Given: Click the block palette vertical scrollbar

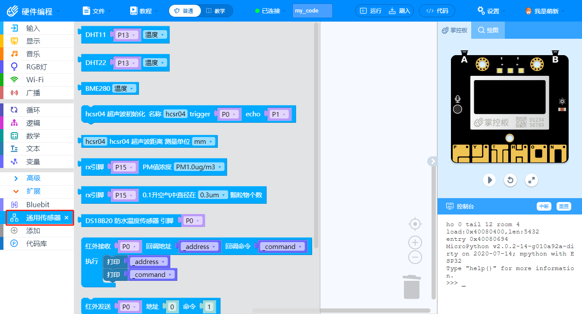Looking at the screenshot, I should pyautogui.click(x=316, y=136).
